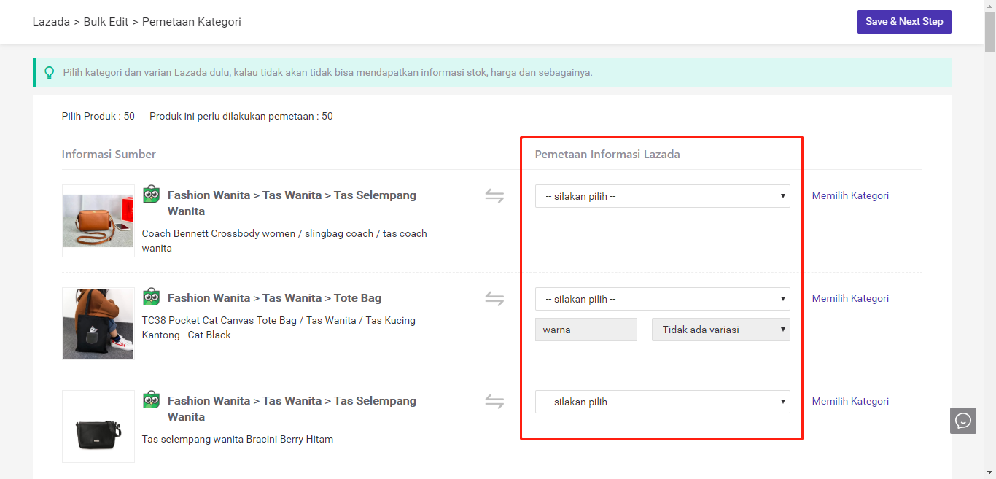Viewport: 996px width, 479px height.
Task: Click the warna input field
Action: [x=585, y=329]
